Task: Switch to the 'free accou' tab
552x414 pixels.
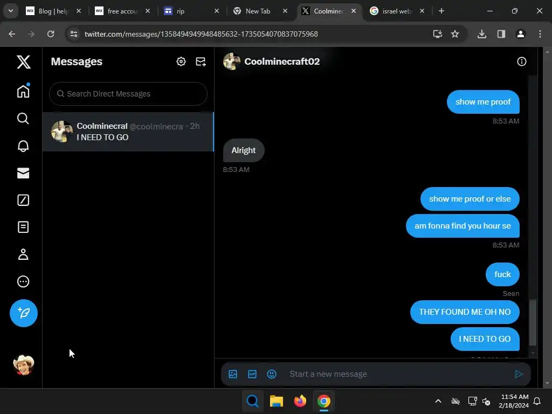Action: pos(122,11)
